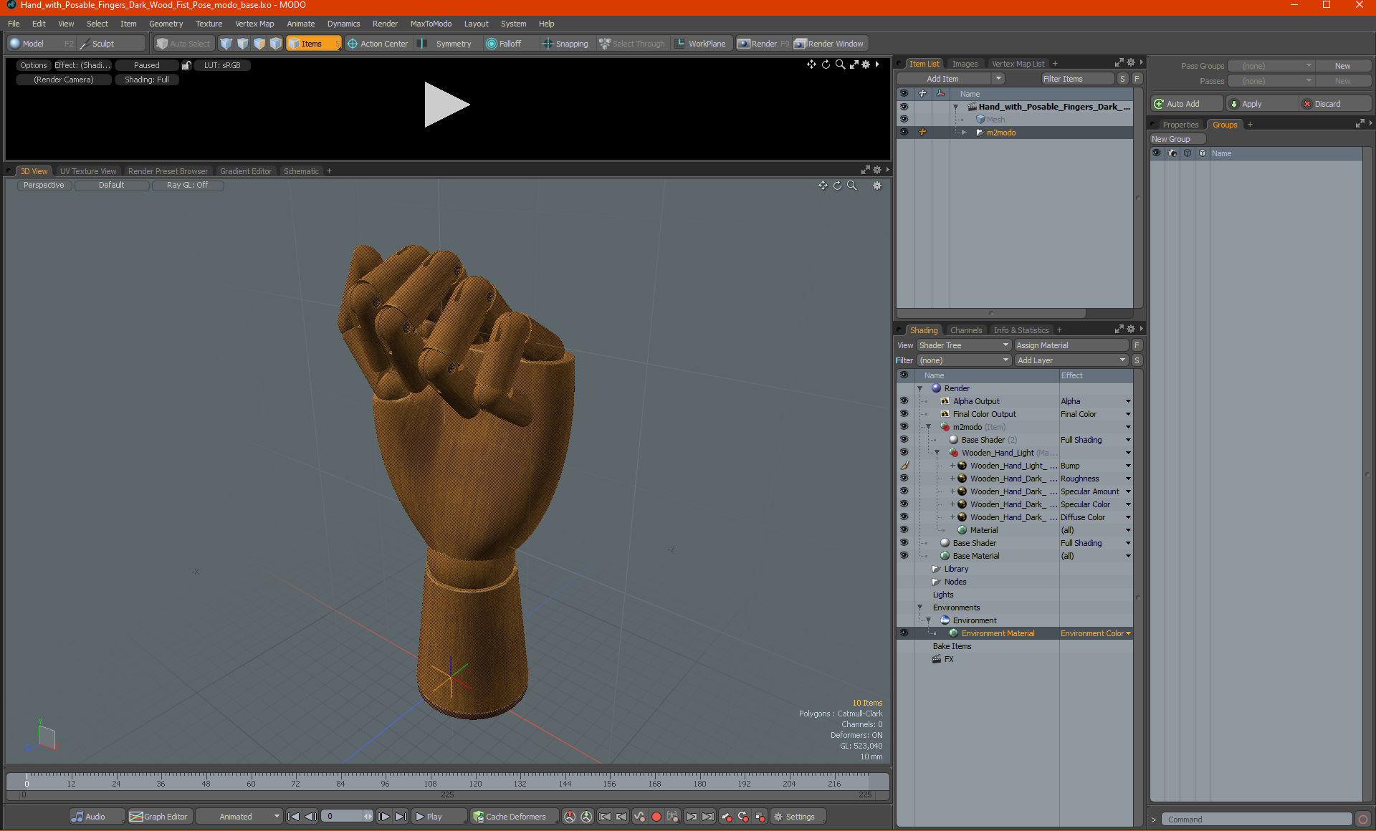Viewport: 1376px width, 831px height.
Task: Switch to the Channels tab
Action: 965,330
